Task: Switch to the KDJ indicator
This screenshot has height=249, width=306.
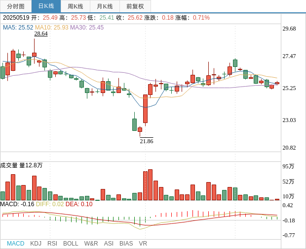Action: click(36, 244)
